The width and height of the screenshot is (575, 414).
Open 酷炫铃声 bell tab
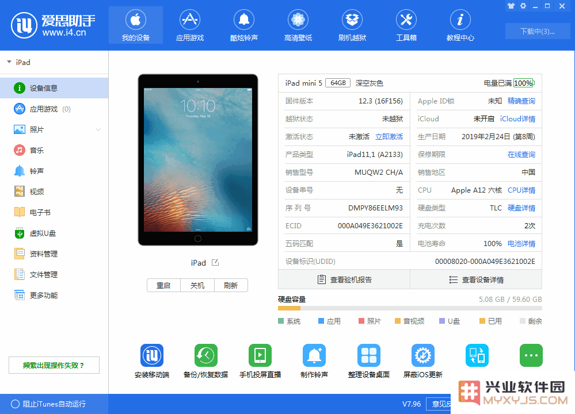(244, 25)
